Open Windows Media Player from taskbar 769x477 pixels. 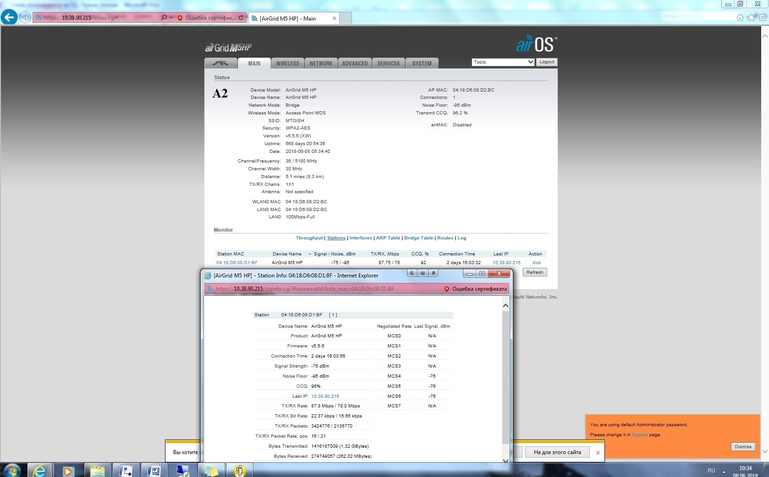(68, 470)
